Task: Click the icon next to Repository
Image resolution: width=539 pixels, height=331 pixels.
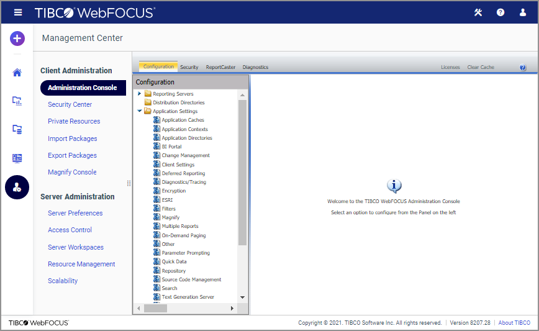Action: point(156,271)
